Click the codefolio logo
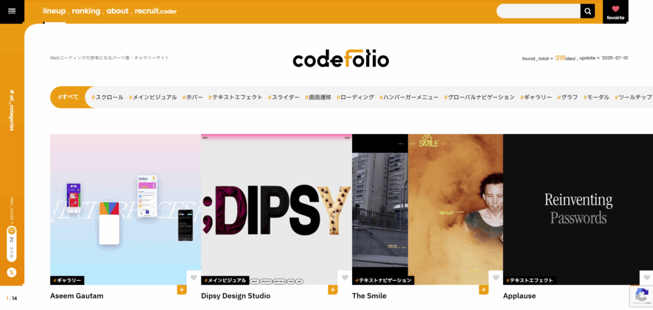The image size is (653, 310). tap(341, 59)
